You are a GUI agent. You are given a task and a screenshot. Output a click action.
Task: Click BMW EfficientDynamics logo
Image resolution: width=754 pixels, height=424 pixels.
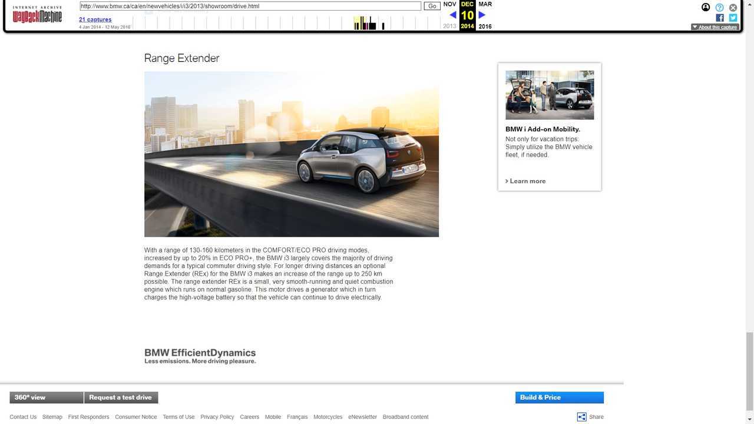pyautogui.click(x=200, y=356)
